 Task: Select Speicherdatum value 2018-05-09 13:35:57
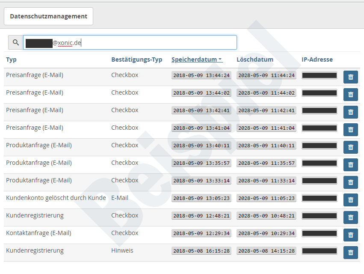tap(201, 163)
